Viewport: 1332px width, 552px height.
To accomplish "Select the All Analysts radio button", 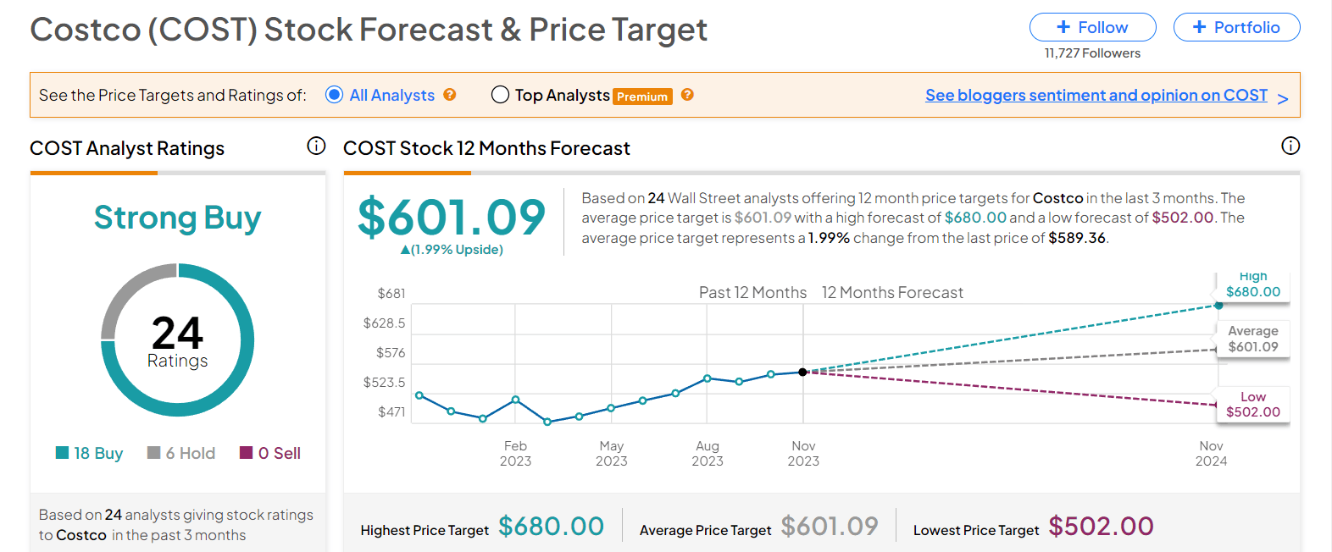I will (x=334, y=95).
